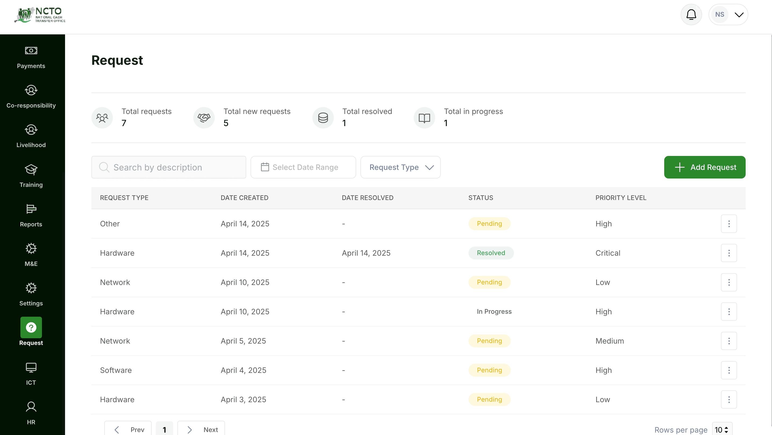Open the Select Date Range picker
This screenshot has height=435, width=772.
(303, 167)
